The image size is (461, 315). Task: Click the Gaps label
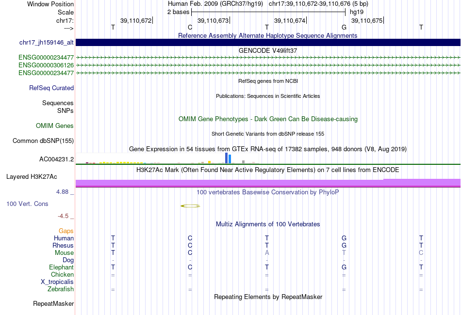[x=66, y=231]
